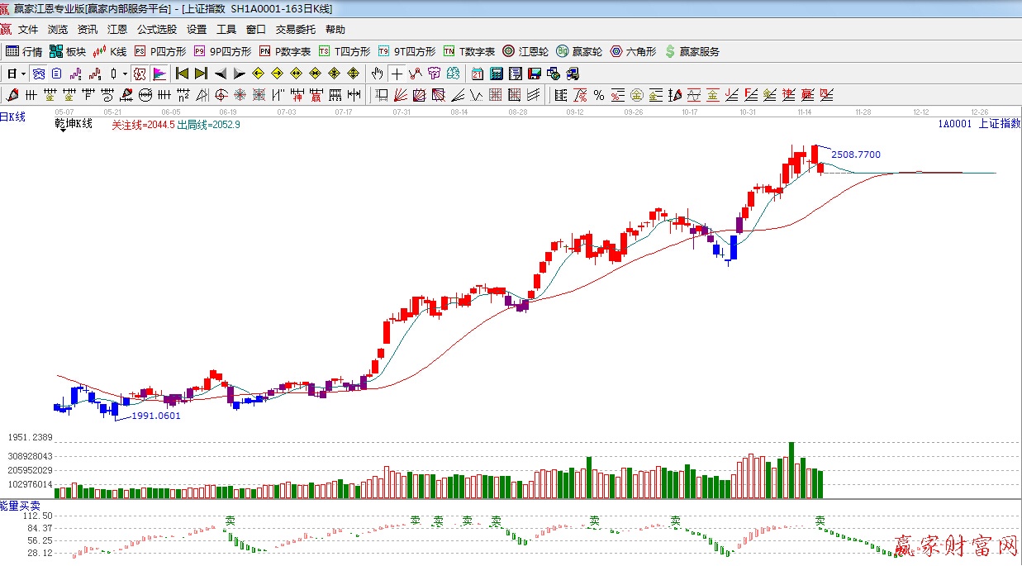Open the 公式选股 menu

(x=157, y=30)
